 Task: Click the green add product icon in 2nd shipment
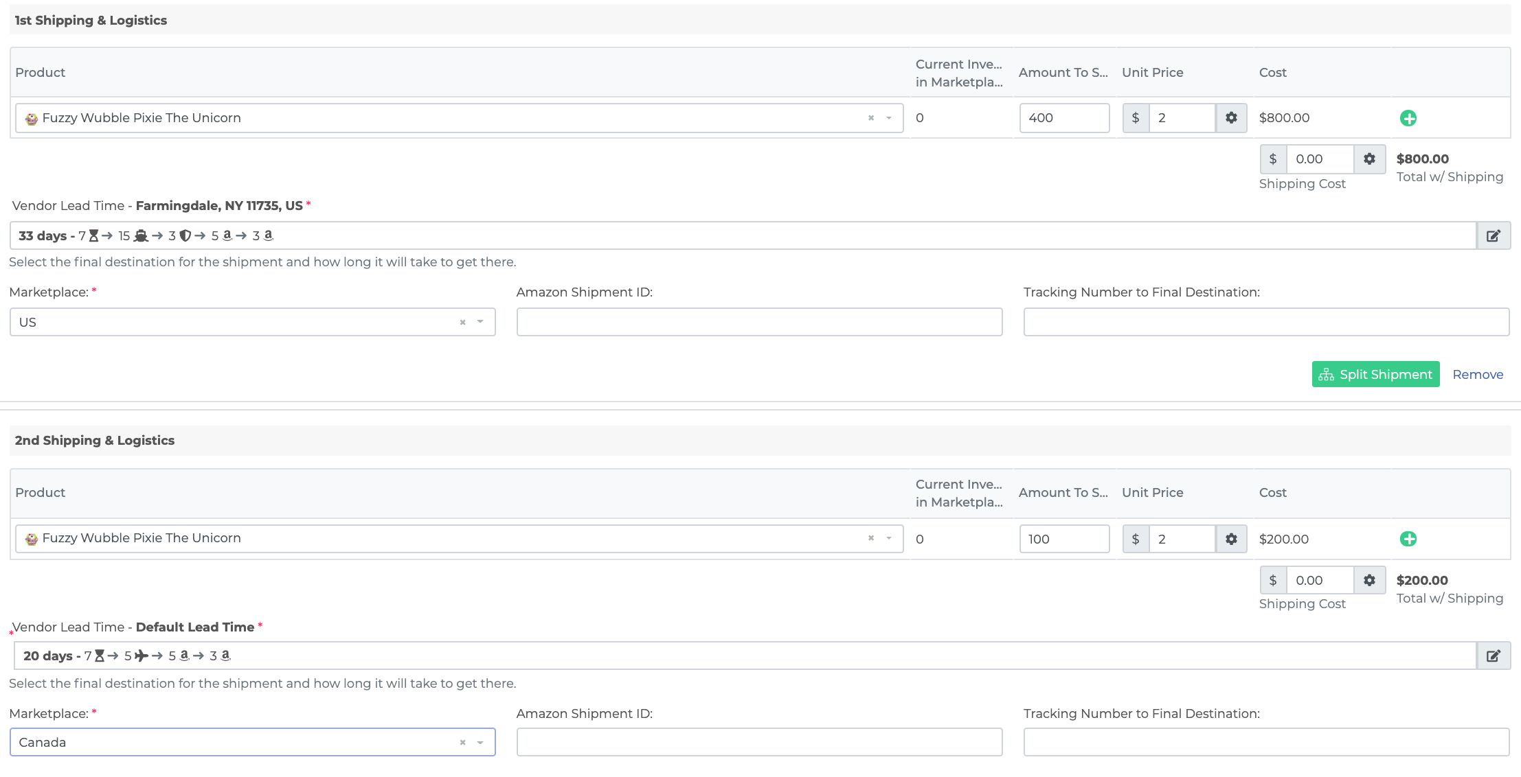pos(1409,539)
